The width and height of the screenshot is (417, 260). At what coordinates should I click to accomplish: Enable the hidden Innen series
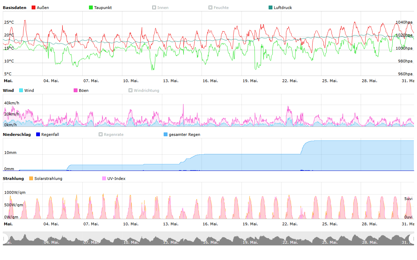pyautogui.click(x=154, y=8)
